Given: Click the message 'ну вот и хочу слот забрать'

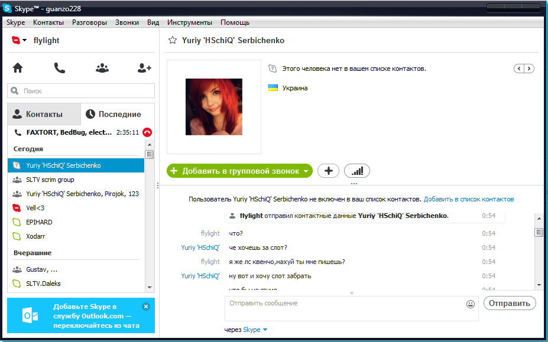Looking at the screenshot, I should tap(270, 276).
